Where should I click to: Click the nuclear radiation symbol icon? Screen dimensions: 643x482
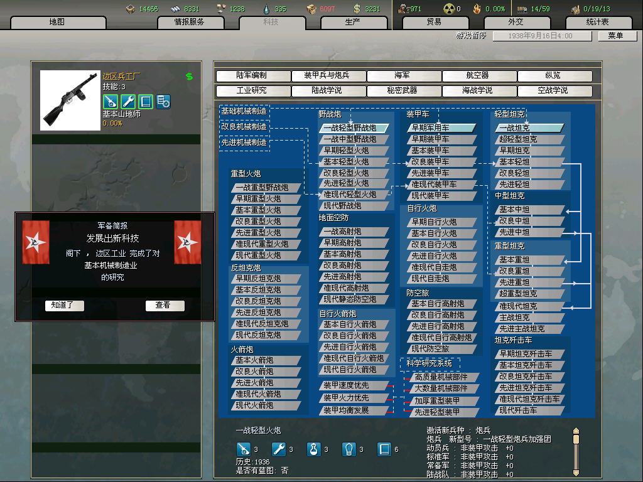449,9
